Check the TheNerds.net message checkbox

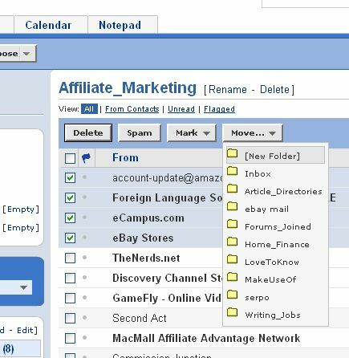point(70,258)
